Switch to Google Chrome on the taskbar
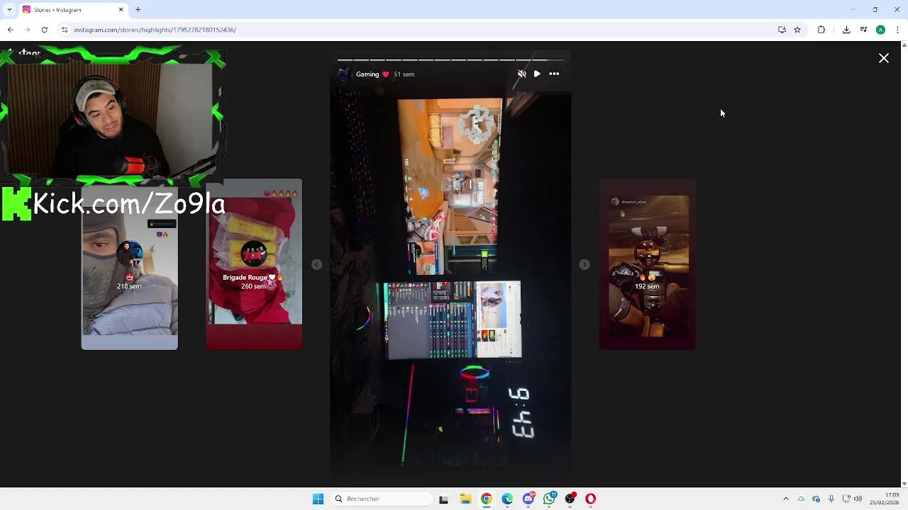 point(486,499)
